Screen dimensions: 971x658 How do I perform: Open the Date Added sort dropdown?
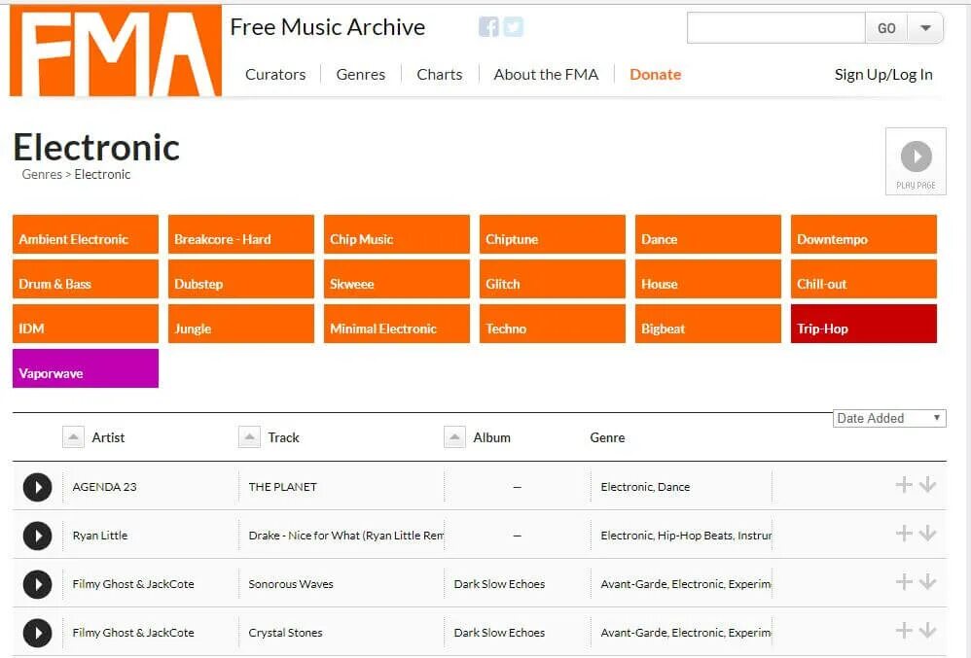point(889,418)
